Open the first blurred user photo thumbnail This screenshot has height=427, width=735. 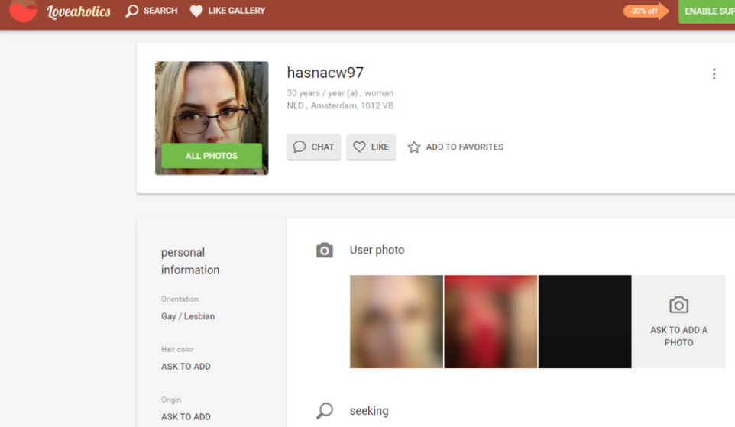[x=396, y=322]
